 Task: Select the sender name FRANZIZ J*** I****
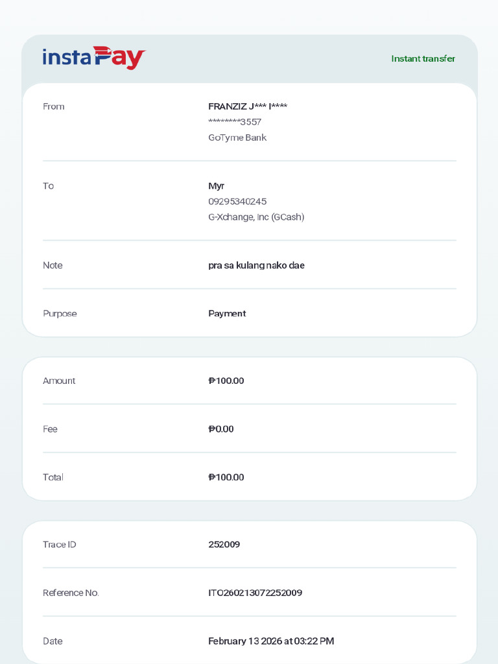(248, 106)
